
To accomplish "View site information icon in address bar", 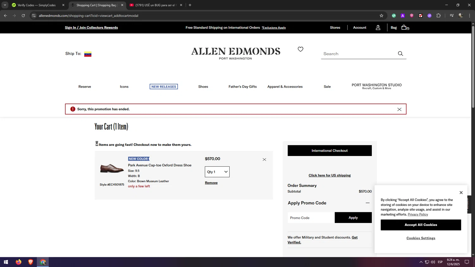I will (x=34, y=16).
